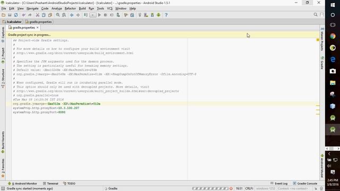Image resolution: width=340 pixels, height=191 pixels.
Task: Click the Run play icon
Action: [x=99, y=15]
